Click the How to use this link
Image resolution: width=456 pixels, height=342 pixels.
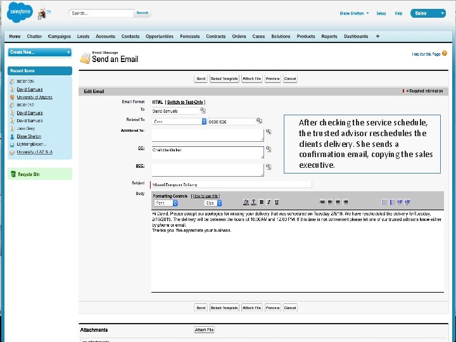click(206, 196)
